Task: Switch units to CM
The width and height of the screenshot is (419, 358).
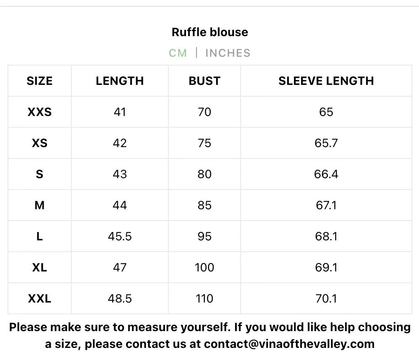Action: point(178,53)
